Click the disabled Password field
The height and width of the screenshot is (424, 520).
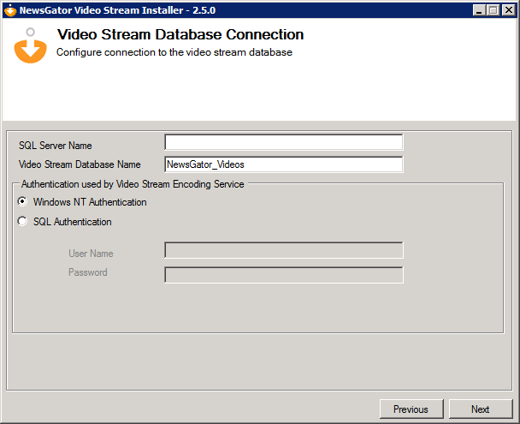tap(283, 275)
